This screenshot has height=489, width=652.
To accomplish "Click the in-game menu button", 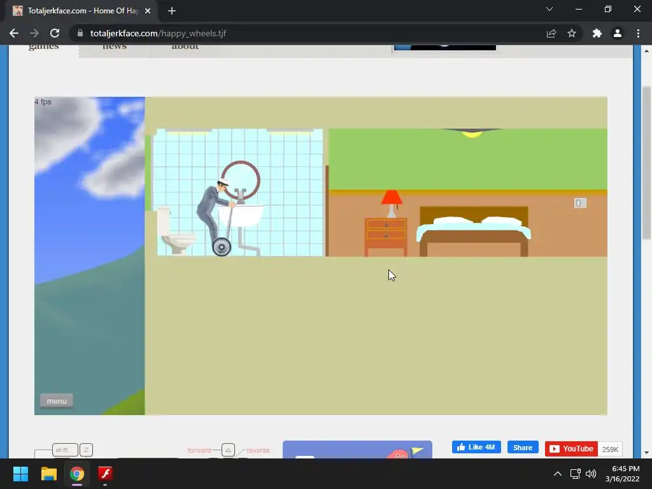I will [x=57, y=401].
